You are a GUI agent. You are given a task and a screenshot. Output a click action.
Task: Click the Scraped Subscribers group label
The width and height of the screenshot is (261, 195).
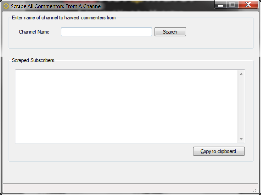(33, 60)
